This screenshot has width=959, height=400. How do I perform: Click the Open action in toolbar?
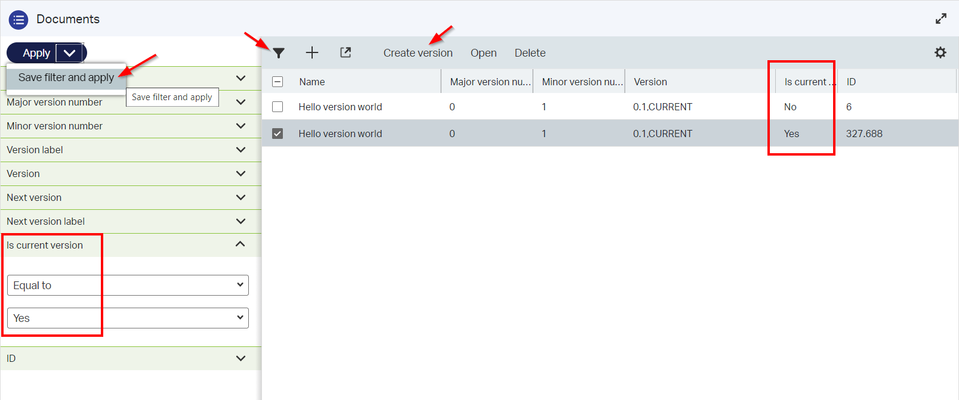click(483, 53)
